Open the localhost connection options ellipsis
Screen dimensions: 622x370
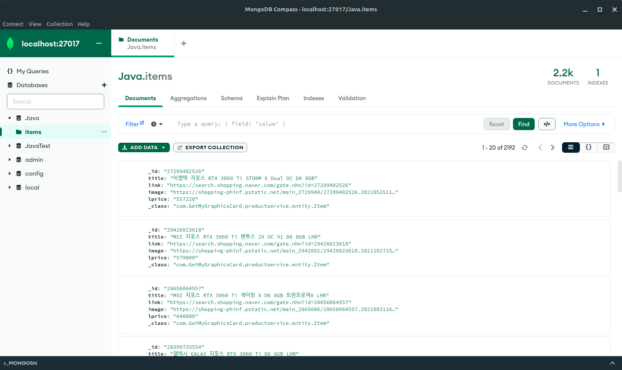[x=99, y=43]
